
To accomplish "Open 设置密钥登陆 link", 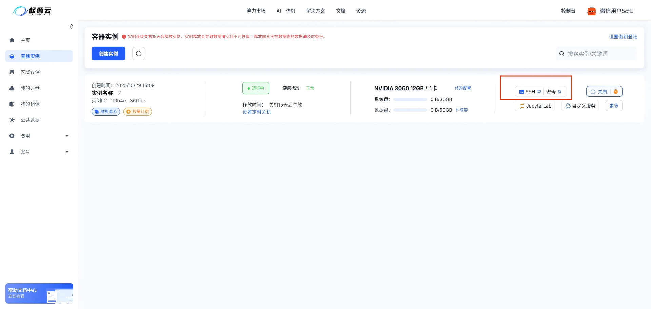I will click(623, 36).
